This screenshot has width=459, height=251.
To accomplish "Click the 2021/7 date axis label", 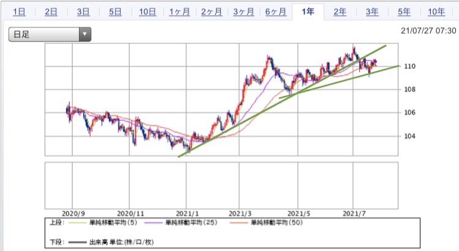I will click(354, 214).
